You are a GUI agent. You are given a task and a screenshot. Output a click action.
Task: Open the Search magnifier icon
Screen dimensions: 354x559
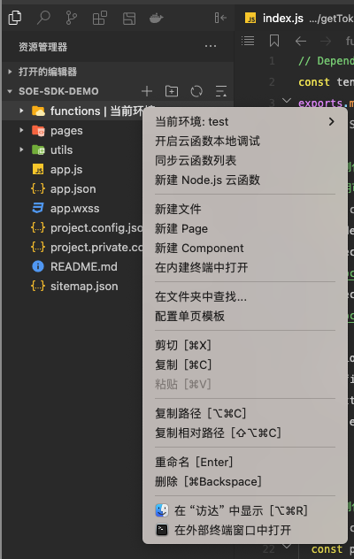coord(43,18)
